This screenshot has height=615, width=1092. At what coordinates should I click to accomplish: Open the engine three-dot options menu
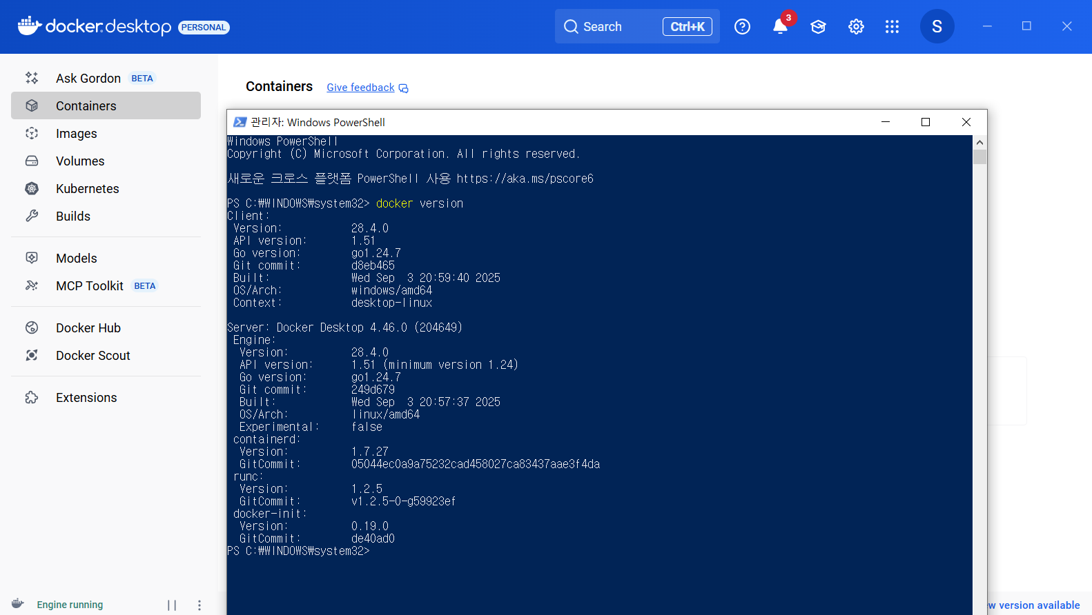point(199,605)
